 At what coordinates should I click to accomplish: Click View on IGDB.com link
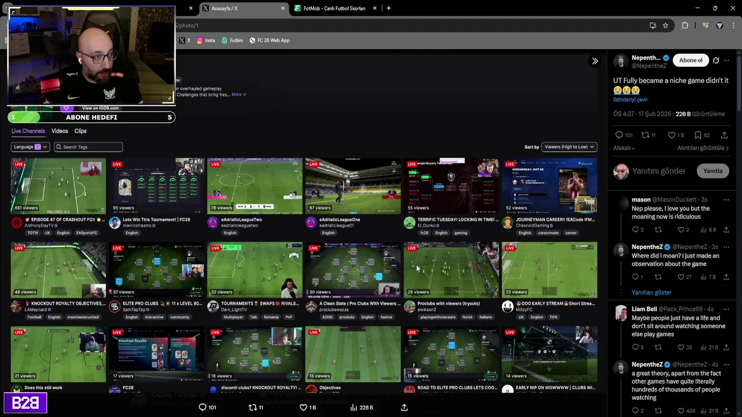100,108
